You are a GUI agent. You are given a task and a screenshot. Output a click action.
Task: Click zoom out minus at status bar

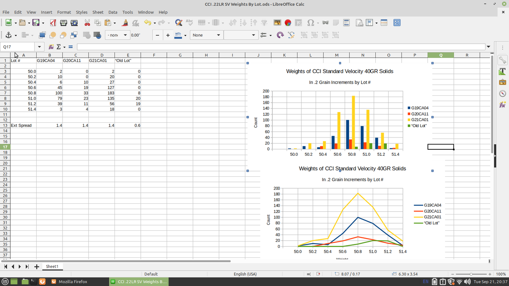pyautogui.click(x=453, y=274)
